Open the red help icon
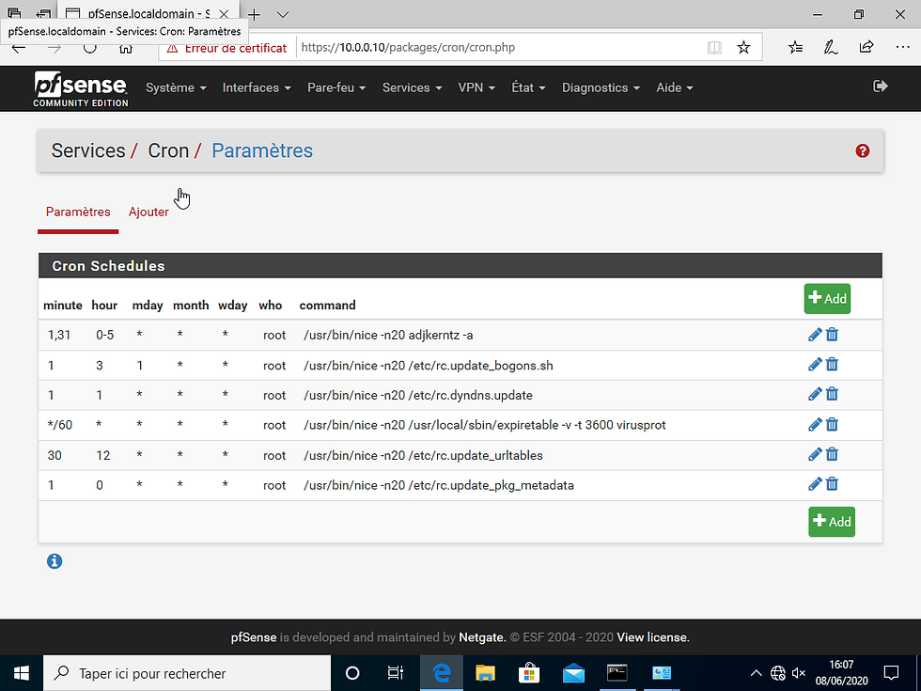This screenshot has height=691, width=921. (x=863, y=151)
